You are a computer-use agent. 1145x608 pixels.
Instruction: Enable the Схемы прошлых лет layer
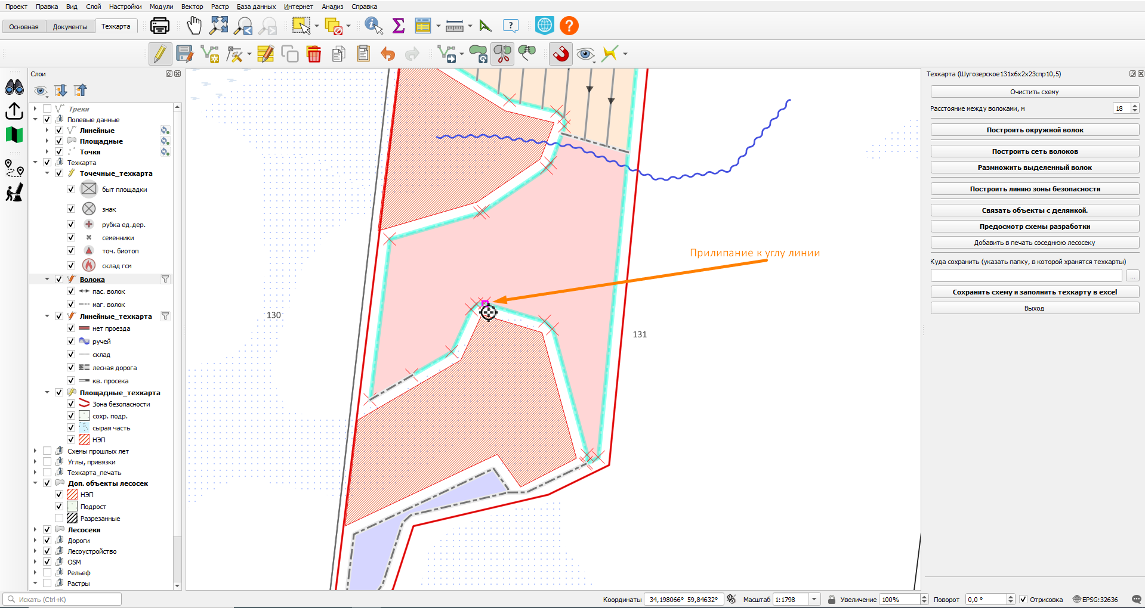pyautogui.click(x=47, y=451)
